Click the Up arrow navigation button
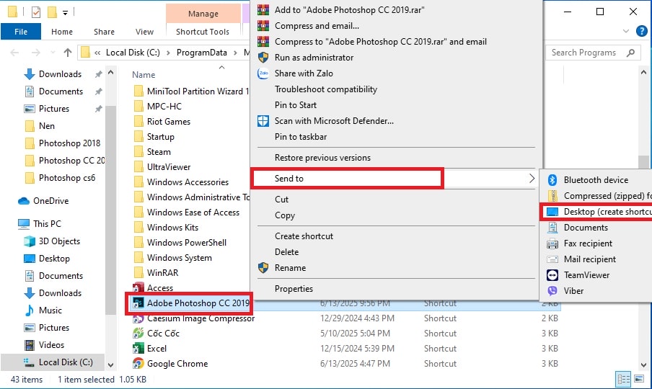The image size is (652, 389). [68, 53]
